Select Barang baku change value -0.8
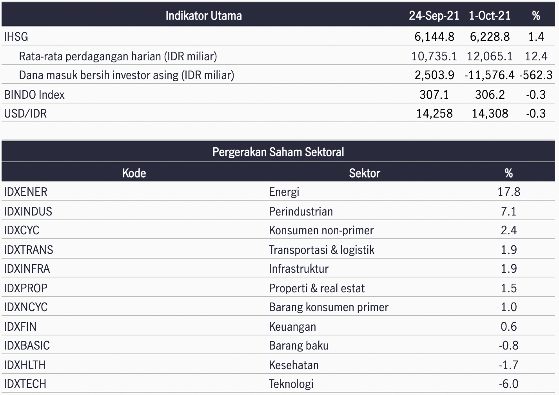The image size is (559, 395). (509, 346)
